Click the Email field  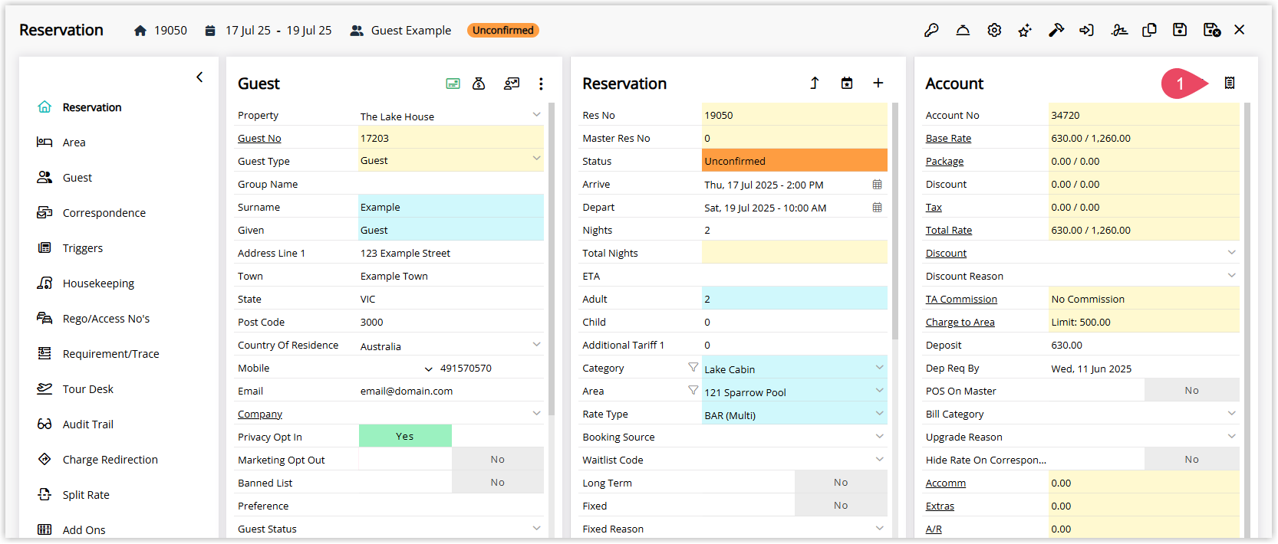click(451, 391)
